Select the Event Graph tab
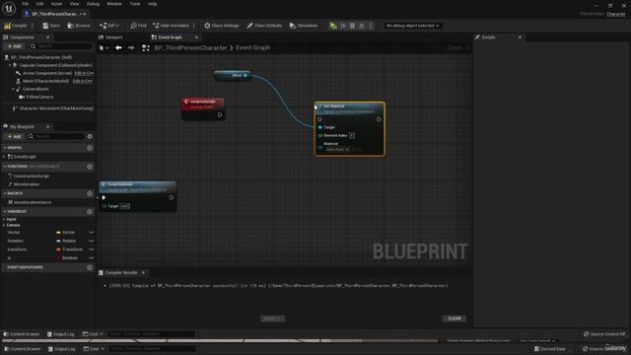This screenshot has width=631, height=355. (170, 37)
